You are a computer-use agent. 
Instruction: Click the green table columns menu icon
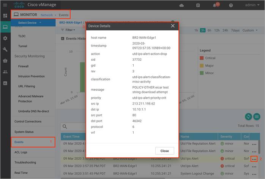pyautogui.click(x=257, y=117)
